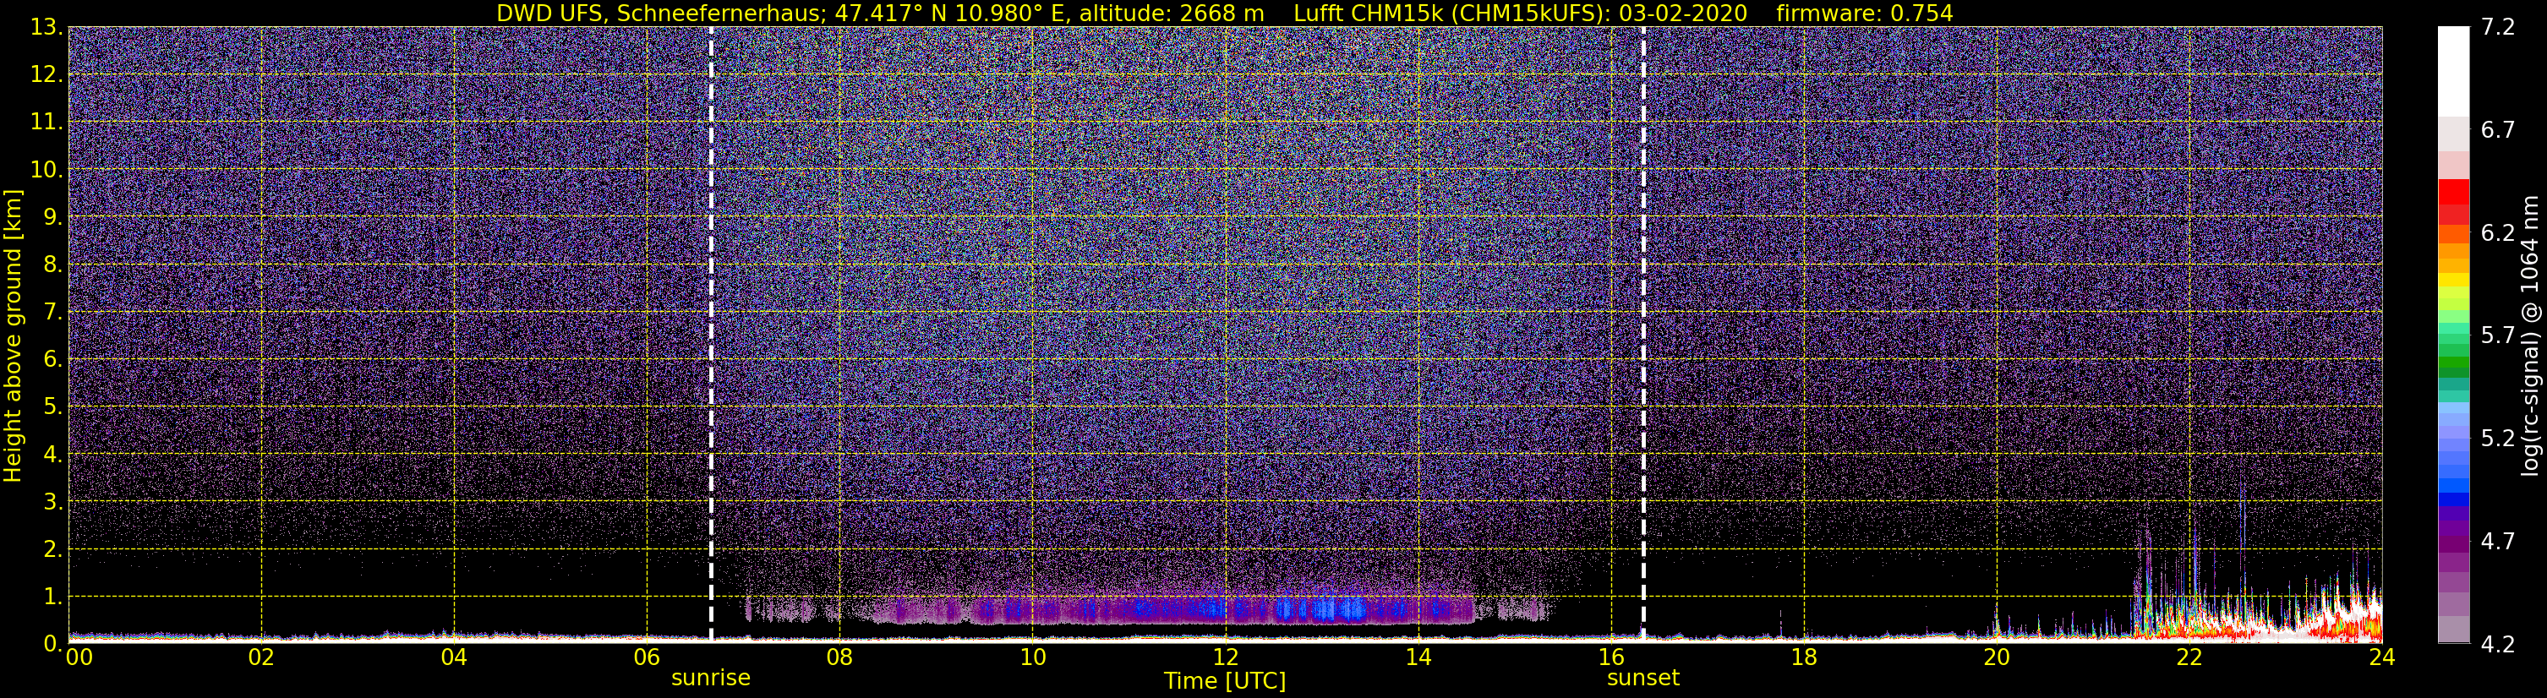Image resolution: width=2547 pixels, height=698 pixels.
Task: Click the time tick label 14
Action: (1418, 657)
